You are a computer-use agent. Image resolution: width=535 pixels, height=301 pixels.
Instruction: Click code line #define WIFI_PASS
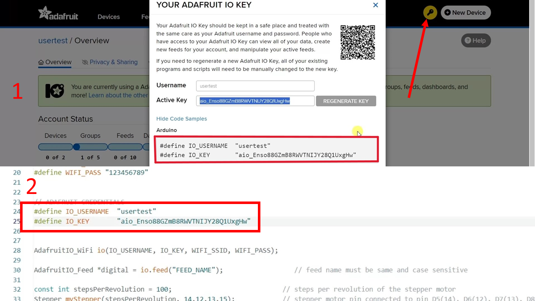91,172
